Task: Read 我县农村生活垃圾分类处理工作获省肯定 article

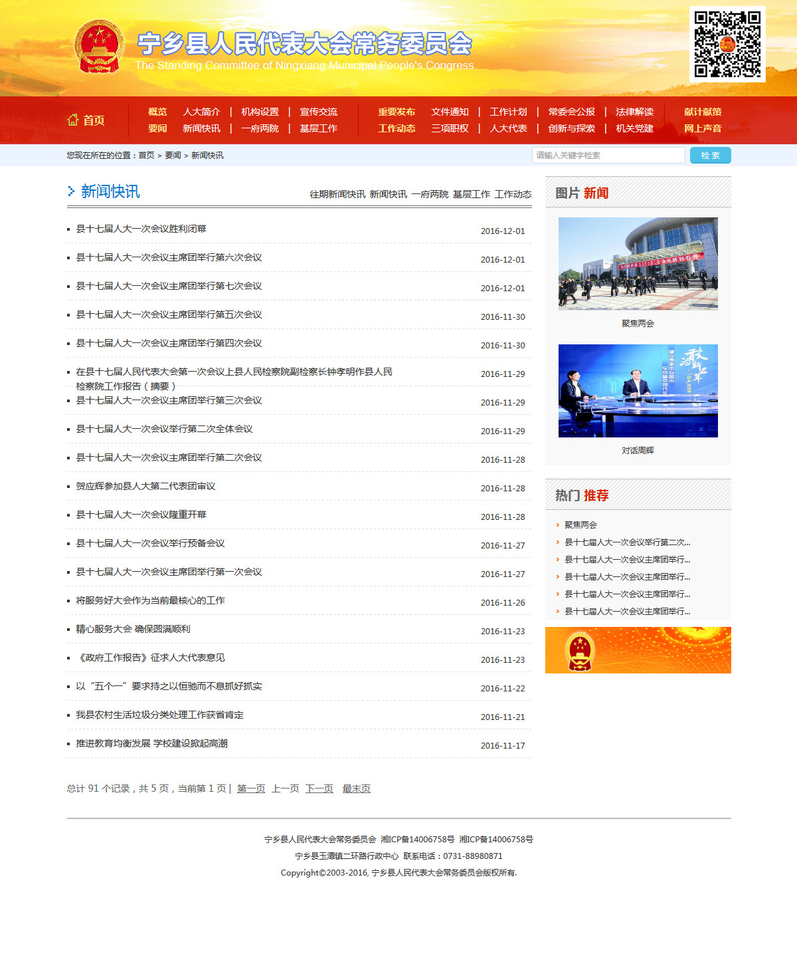Action: coord(159,715)
